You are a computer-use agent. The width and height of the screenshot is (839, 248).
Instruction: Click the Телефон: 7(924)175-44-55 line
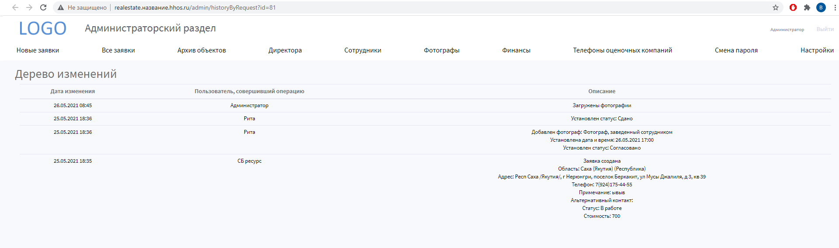tap(602, 185)
